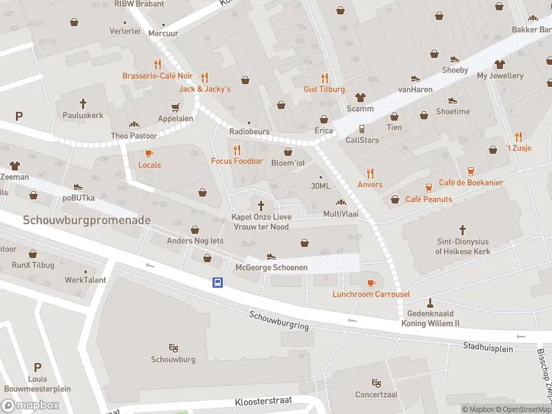552x414 pixels.
Task: Select the Schouwburg theater masks icon
Action: (x=173, y=348)
